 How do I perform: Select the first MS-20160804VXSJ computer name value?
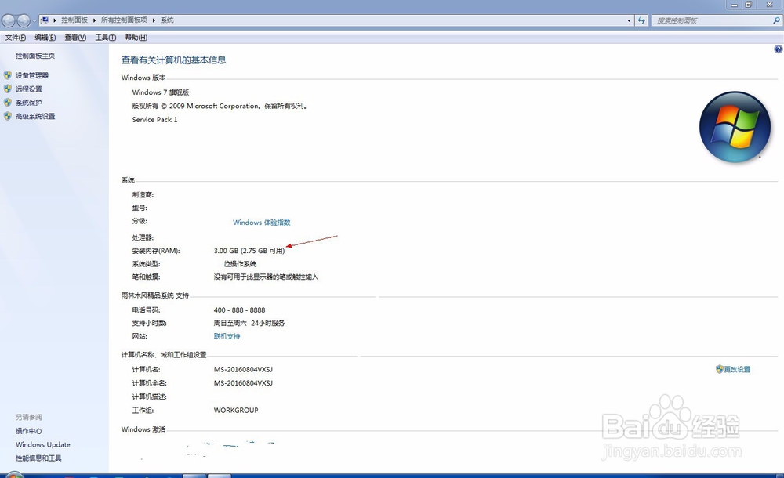(x=243, y=370)
